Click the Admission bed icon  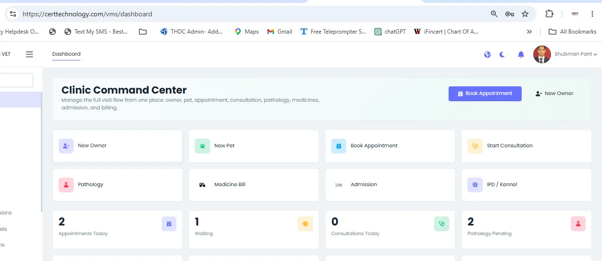coord(339,185)
